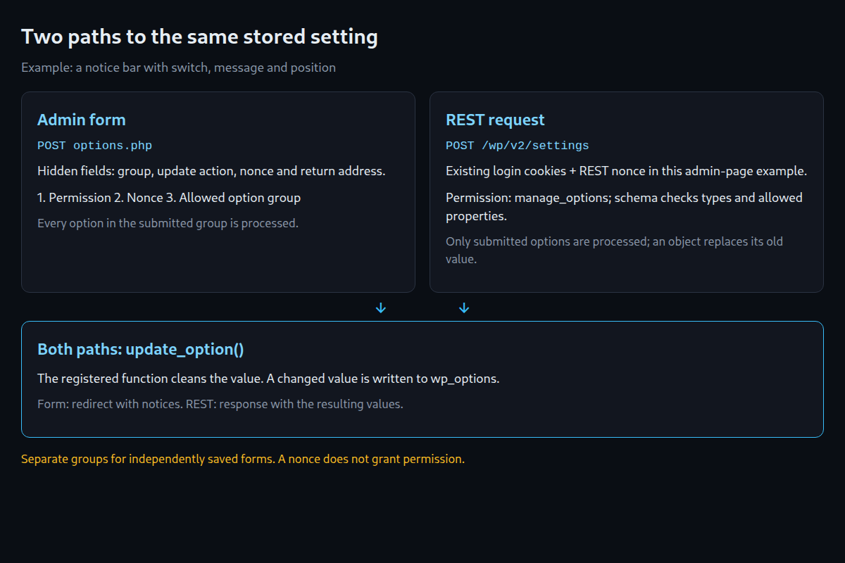Viewport: 845px width, 563px height.
Task: Click the 'Form: redirect with notices' line
Action: [x=220, y=405]
